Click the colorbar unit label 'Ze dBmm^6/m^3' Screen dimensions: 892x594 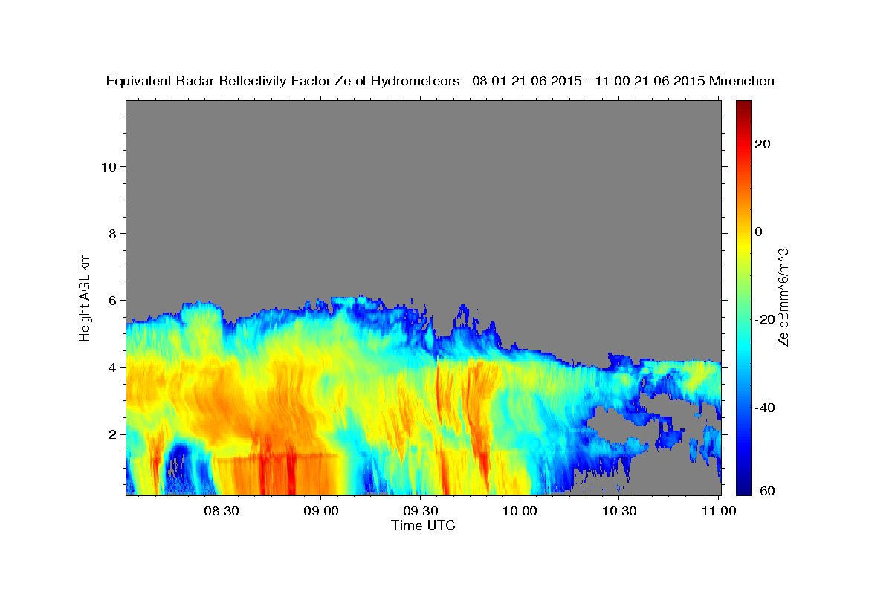pyautogui.click(x=783, y=297)
